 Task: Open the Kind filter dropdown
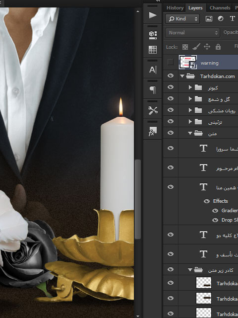182,19
